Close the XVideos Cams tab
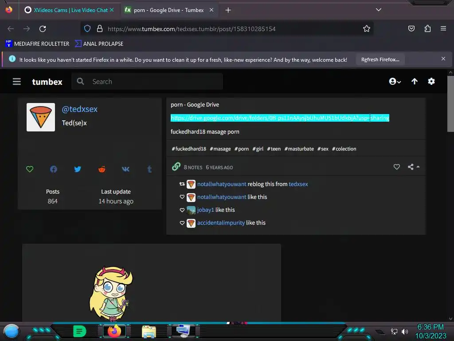Screen dimensions: 454x341 click(112, 10)
